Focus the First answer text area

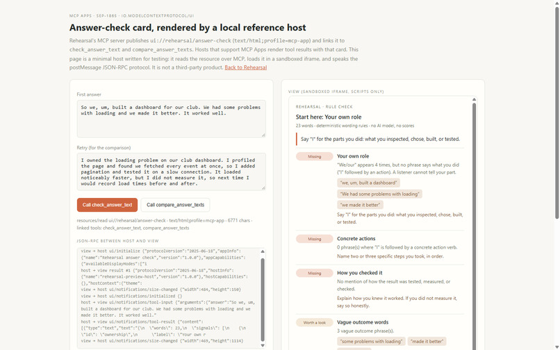click(x=172, y=119)
